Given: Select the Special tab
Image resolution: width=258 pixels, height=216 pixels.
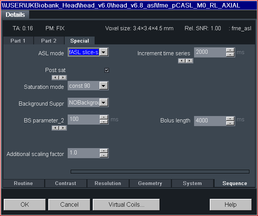Looking at the screenshot, I should (80, 41).
